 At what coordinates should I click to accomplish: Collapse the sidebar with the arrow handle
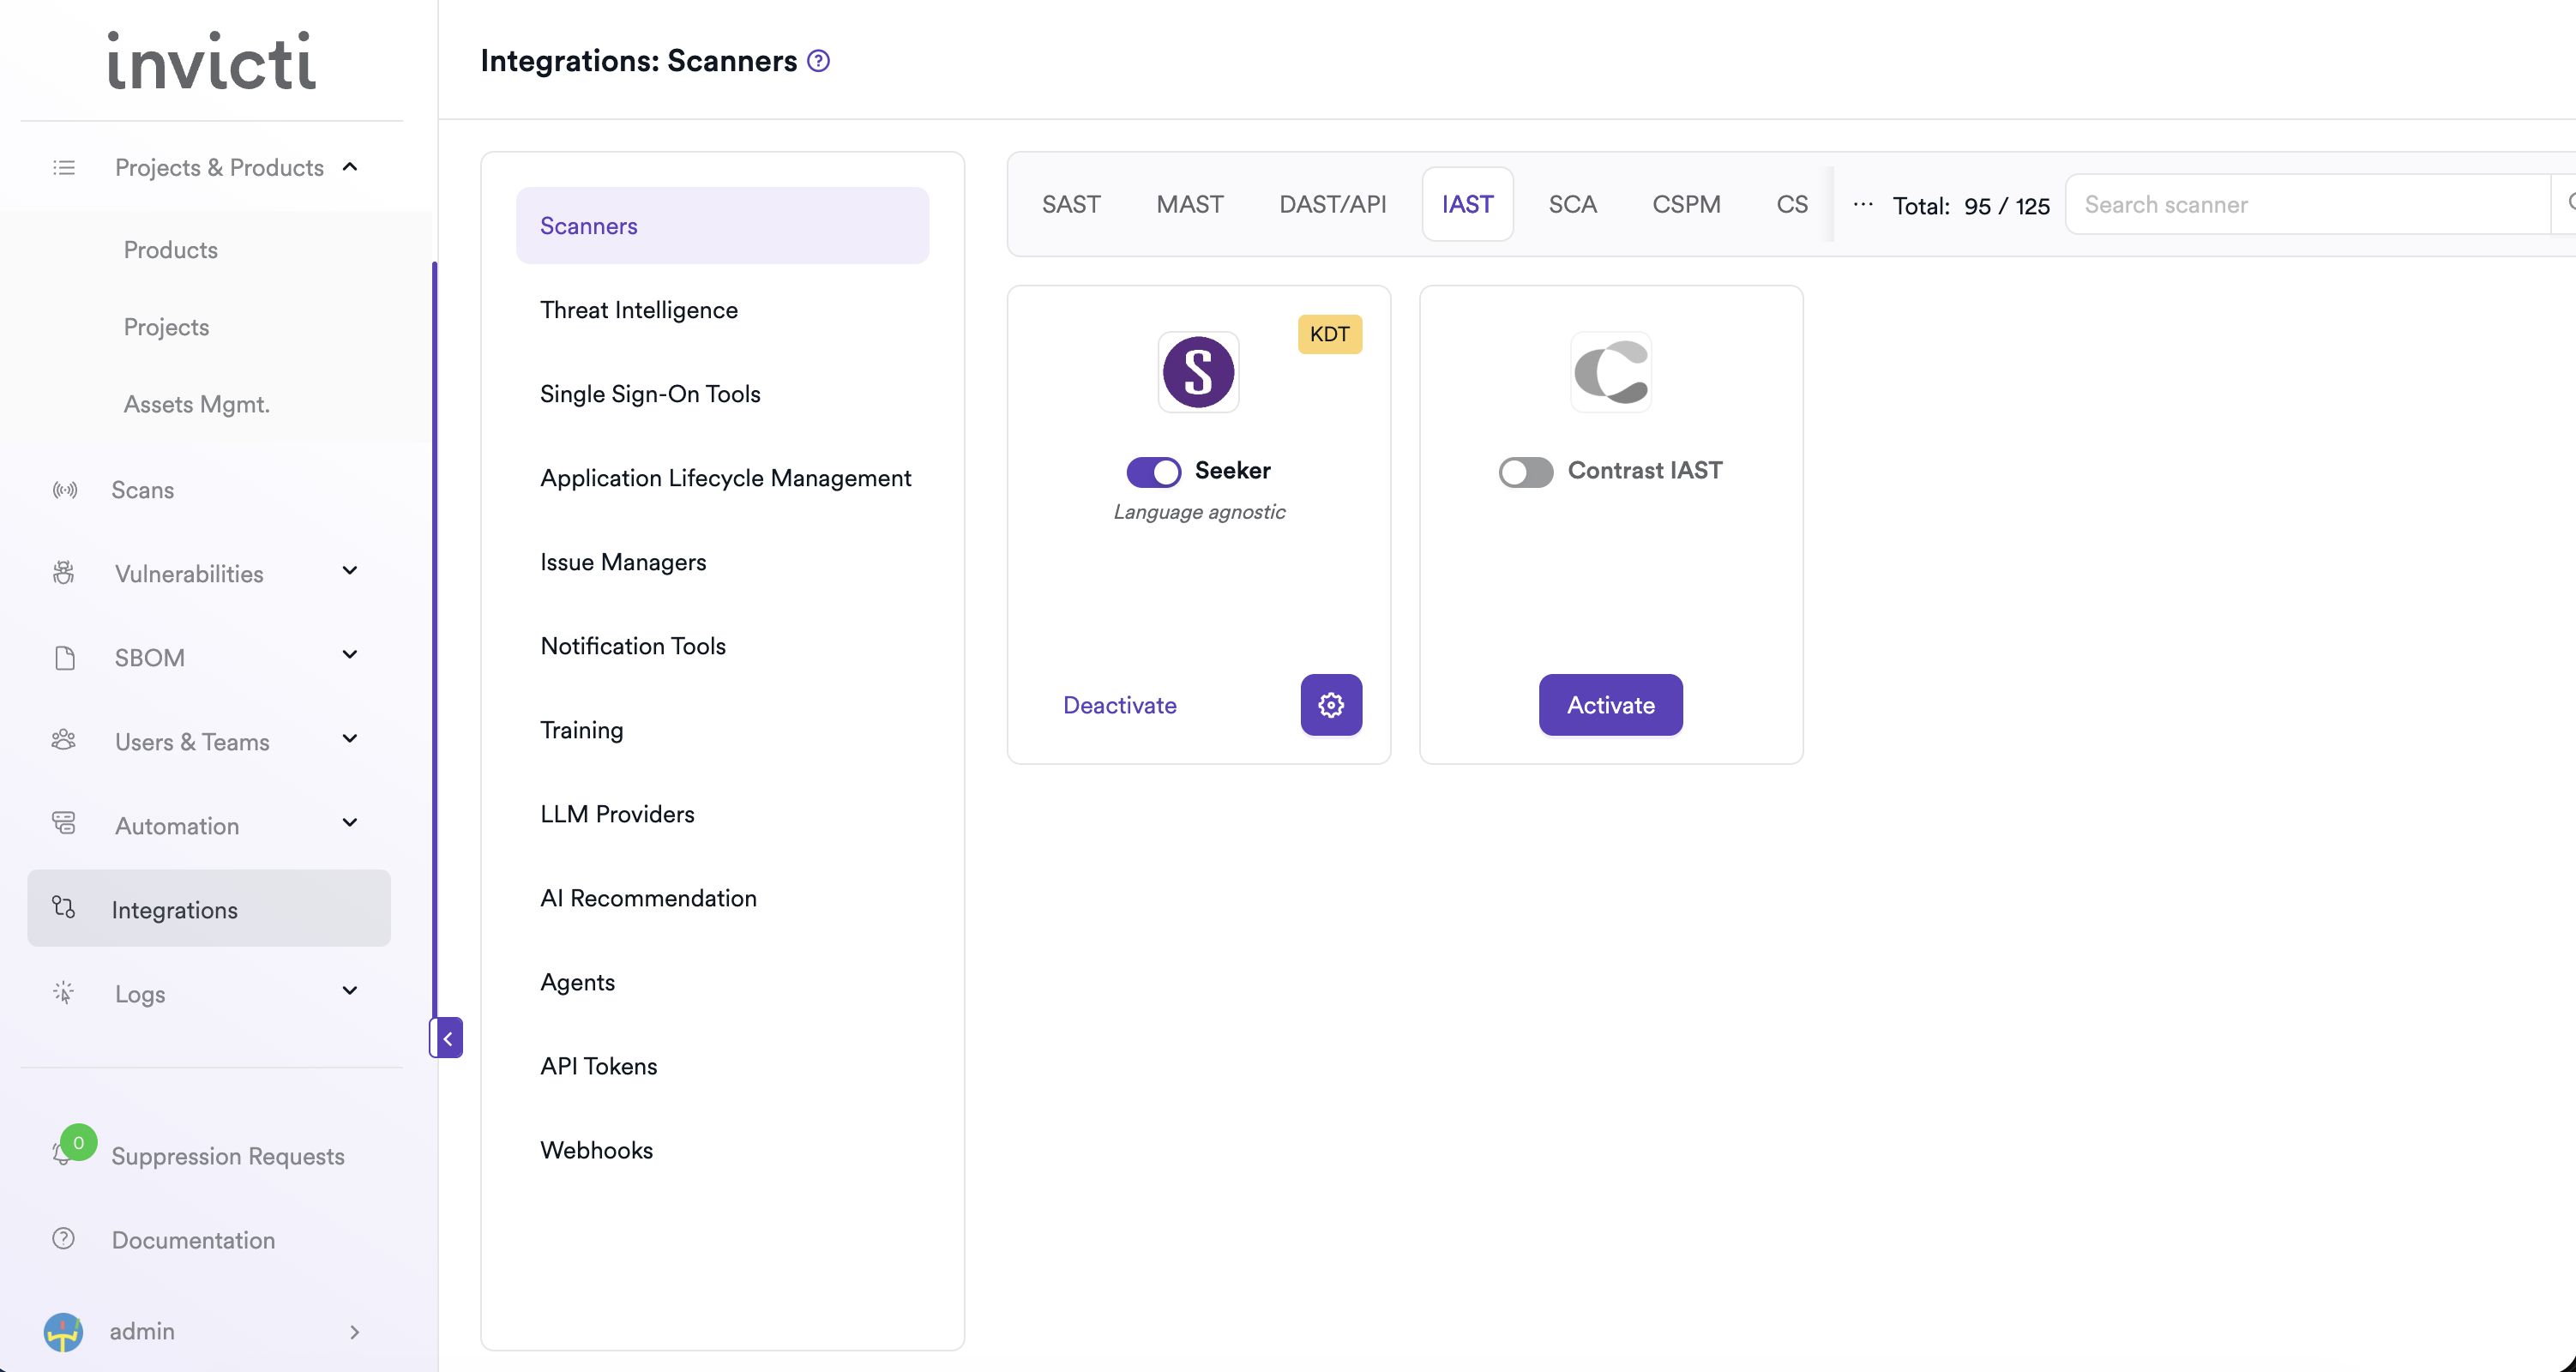coord(447,1038)
